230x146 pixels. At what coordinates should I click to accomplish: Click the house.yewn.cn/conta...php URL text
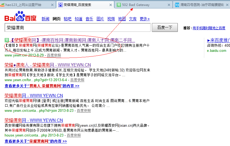(34, 135)
